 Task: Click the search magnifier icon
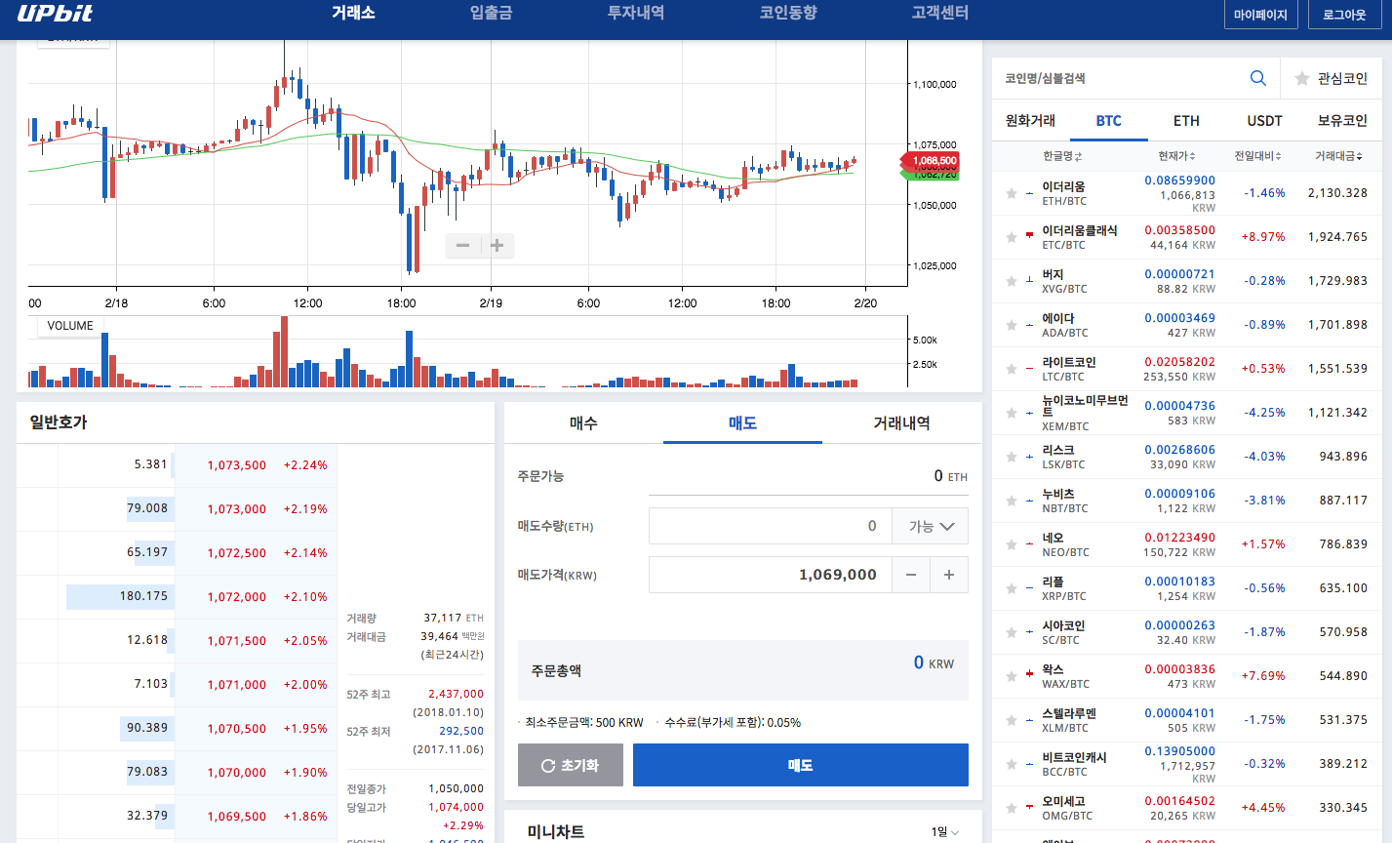tap(1258, 78)
